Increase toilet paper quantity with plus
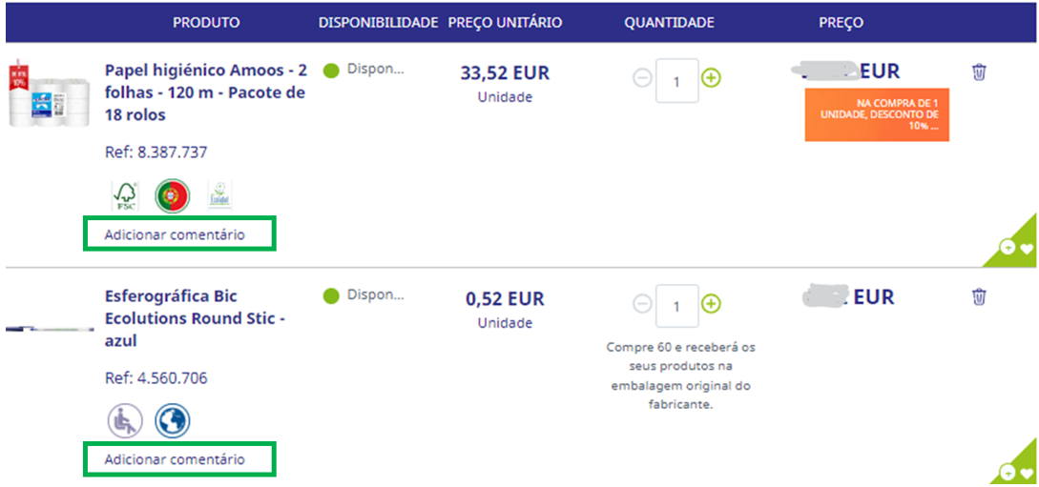Viewport: 1039px width, 487px height. (x=711, y=78)
